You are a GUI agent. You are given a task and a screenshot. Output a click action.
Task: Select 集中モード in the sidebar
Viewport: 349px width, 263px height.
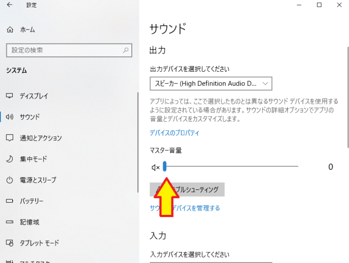click(33, 159)
